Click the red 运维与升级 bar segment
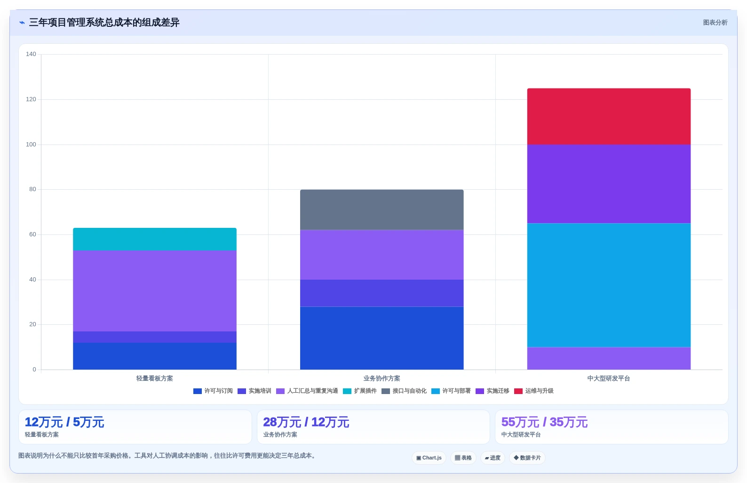This screenshot has height=483, width=747. (609, 116)
